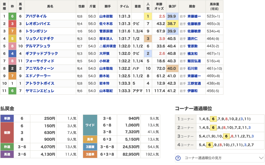Open trainer 飯田弘道 link

click(x=194, y=61)
